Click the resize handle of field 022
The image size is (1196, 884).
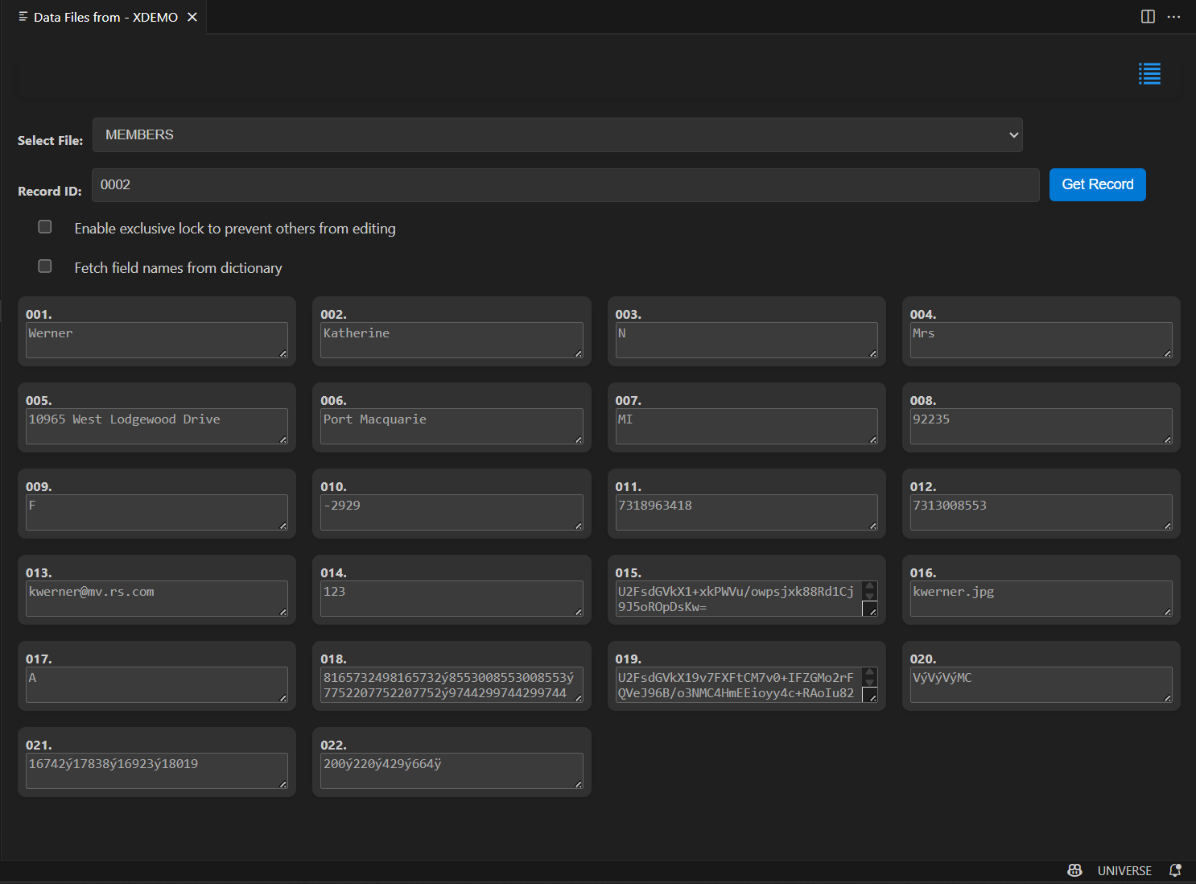[578, 784]
